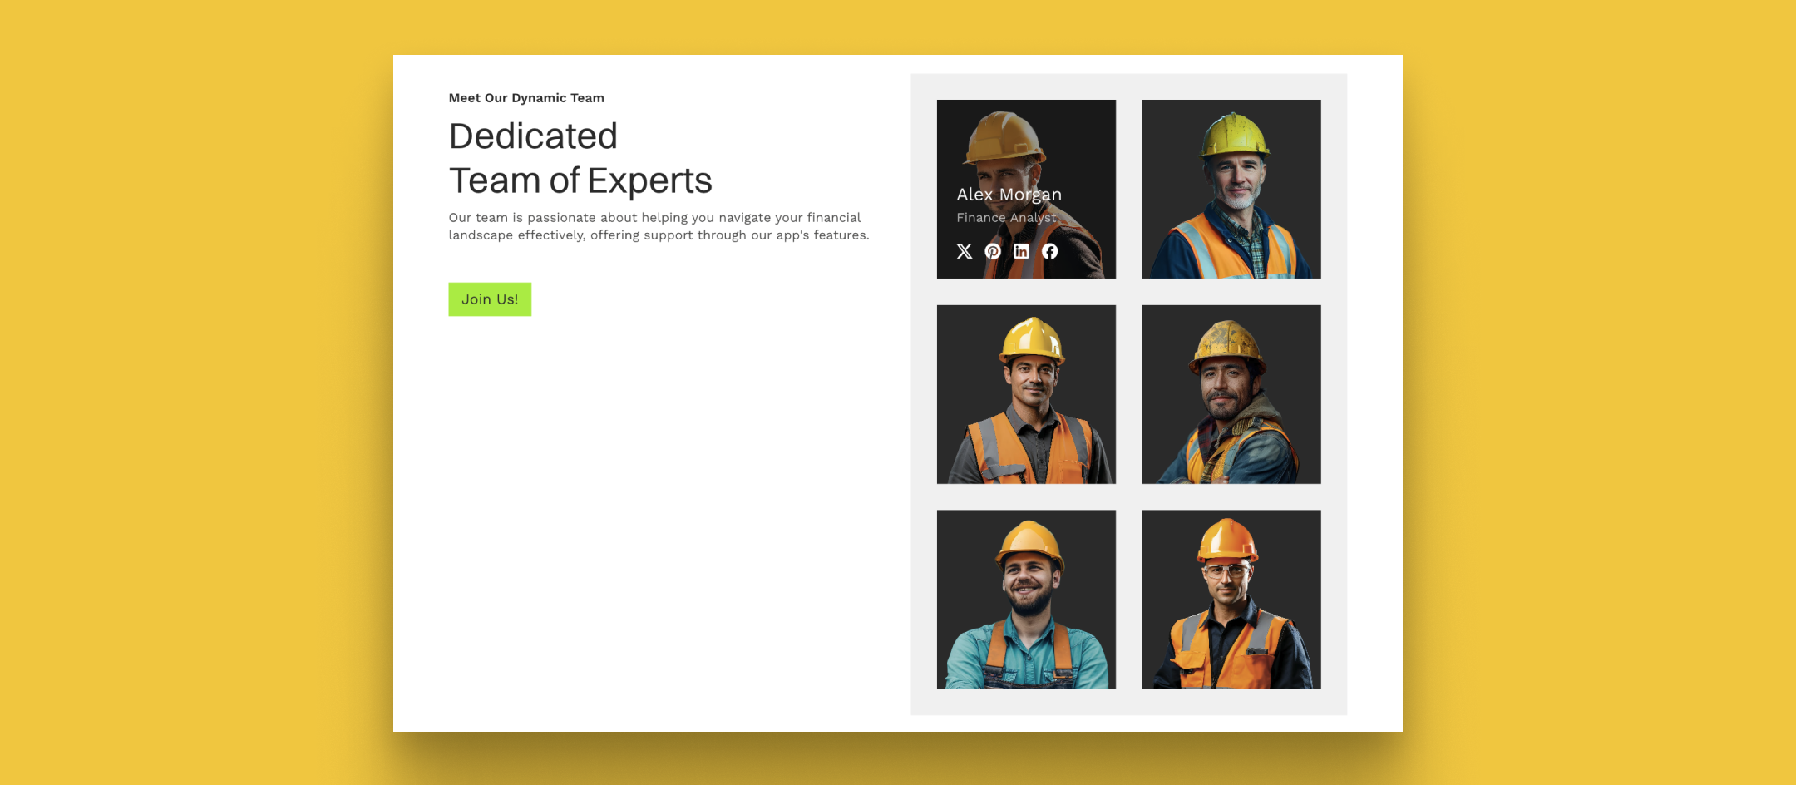Open the worker with worn scratched helmet photo
Screen dimensions: 1796x785
1231,394
